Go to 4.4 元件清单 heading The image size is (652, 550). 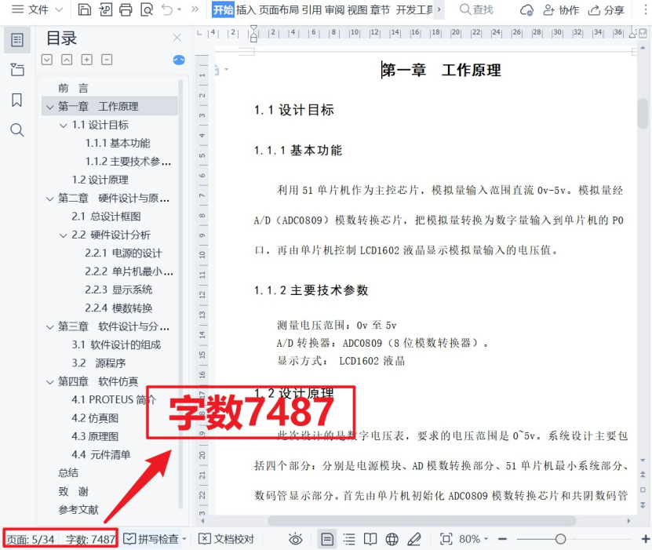[x=101, y=454]
